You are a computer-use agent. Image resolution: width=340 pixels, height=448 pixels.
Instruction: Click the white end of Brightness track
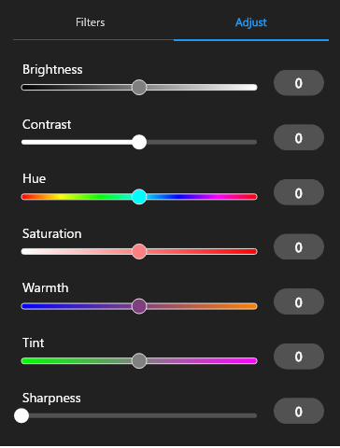point(249,88)
